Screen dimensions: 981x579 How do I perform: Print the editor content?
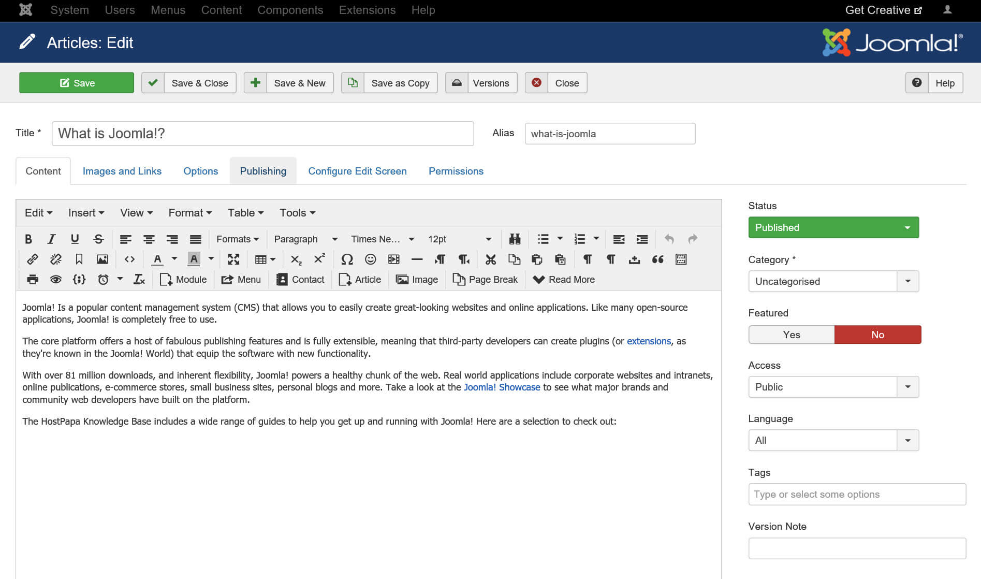32,279
